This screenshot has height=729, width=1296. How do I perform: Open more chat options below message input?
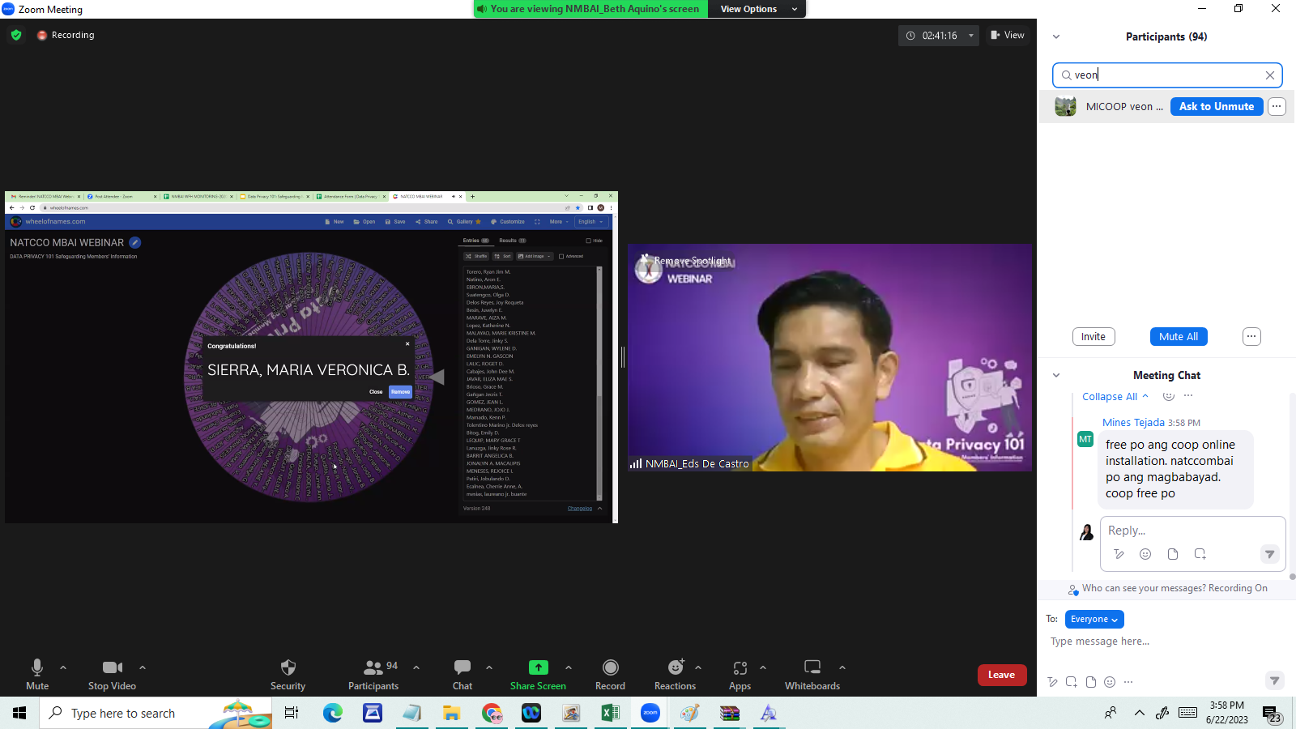(x=1128, y=682)
